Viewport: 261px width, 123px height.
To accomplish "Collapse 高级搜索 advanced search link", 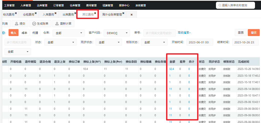I will click(184, 33).
